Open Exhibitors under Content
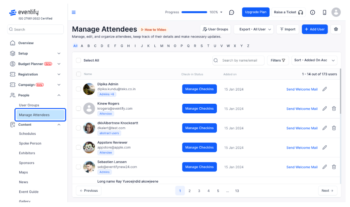This screenshot has height=207, width=350. (27, 153)
